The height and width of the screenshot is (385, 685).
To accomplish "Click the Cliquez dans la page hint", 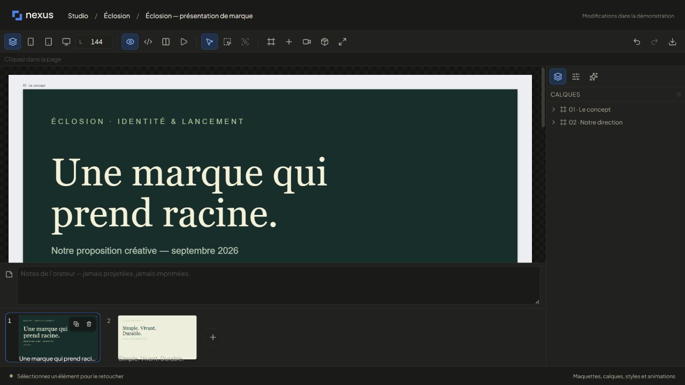I will tap(33, 59).
